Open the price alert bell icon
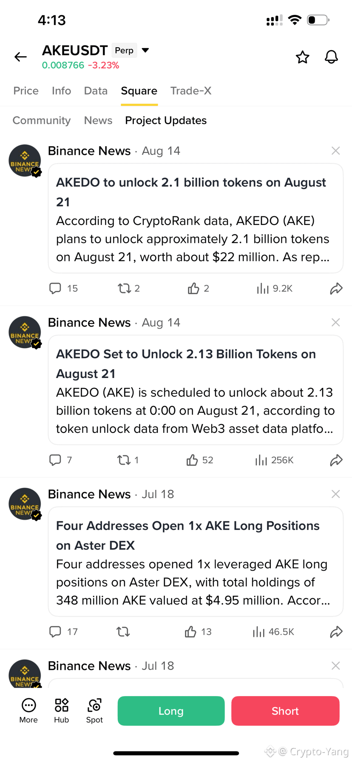This screenshot has width=352, height=762. [331, 57]
